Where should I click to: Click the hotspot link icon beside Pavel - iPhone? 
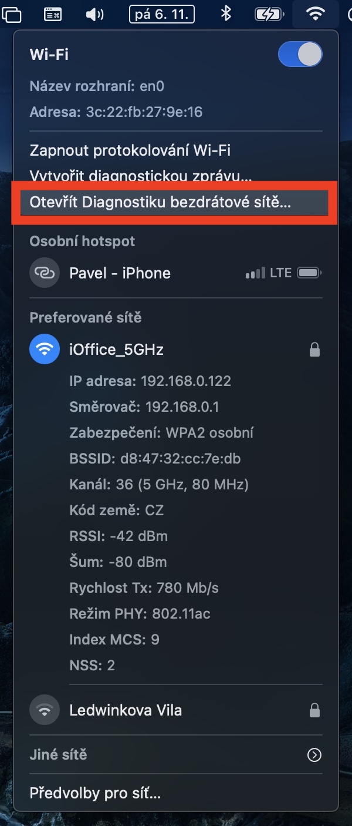[45, 273]
